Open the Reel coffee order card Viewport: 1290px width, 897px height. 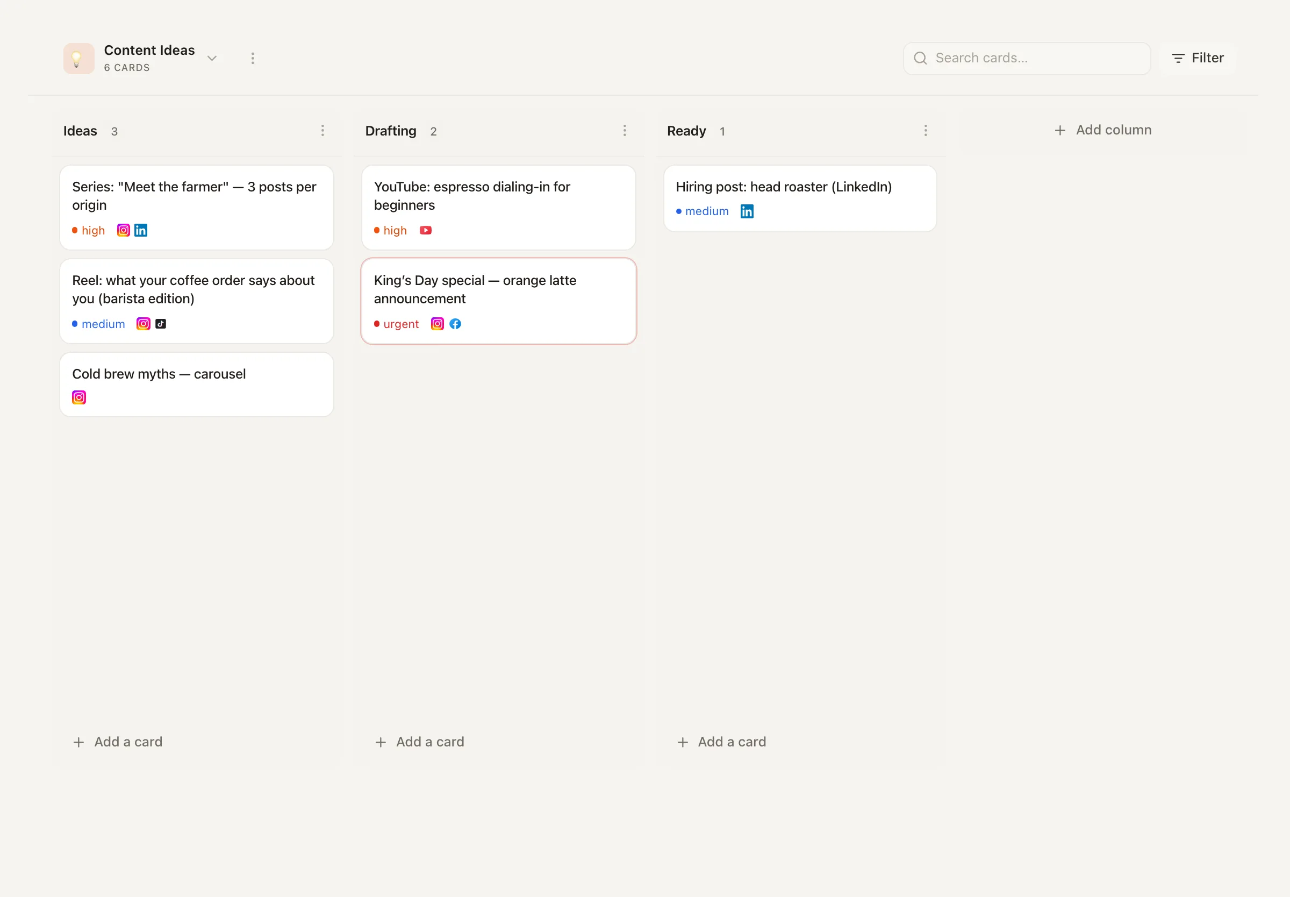pyautogui.click(x=197, y=301)
